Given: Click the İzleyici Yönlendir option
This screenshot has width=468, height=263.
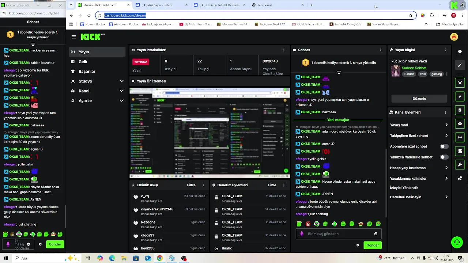Looking at the screenshot, I should (x=404, y=188).
